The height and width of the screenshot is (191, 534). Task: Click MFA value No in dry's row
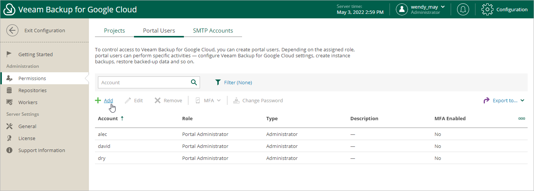pos(438,158)
